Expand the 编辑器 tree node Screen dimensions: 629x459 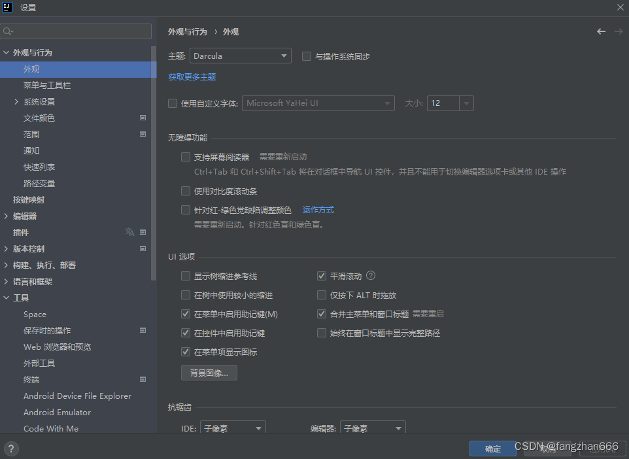[6, 216]
